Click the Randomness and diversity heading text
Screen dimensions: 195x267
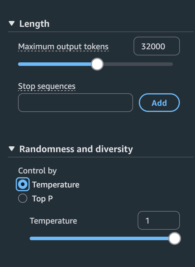coord(76,149)
